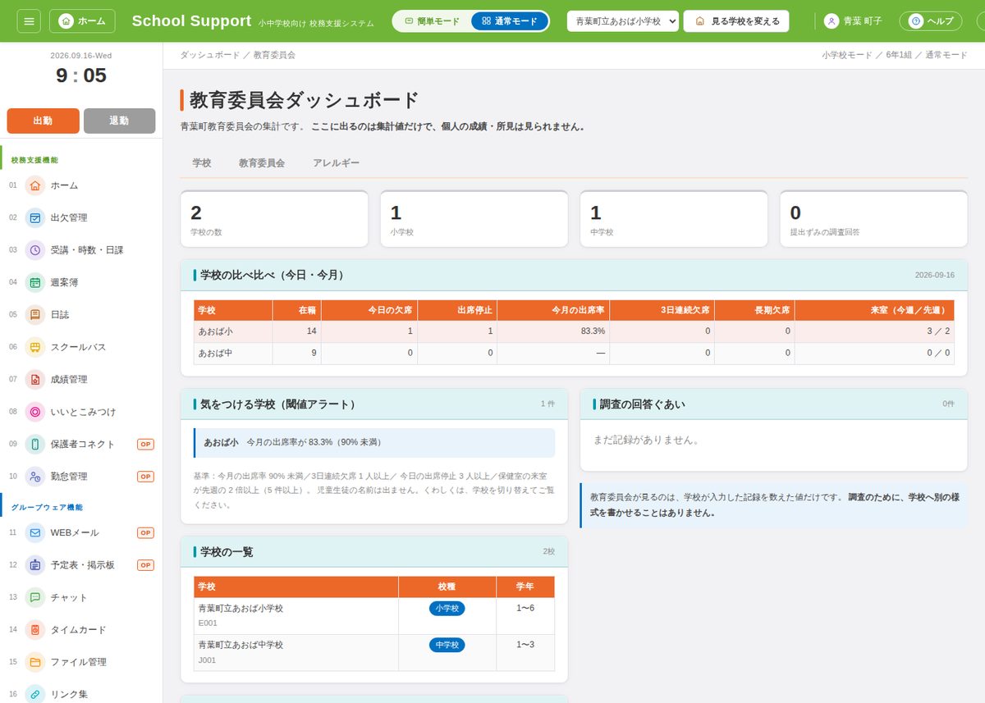Open 成績管理 icon in sidebar
The width and height of the screenshot is (985, 703).
pos(34,379)
